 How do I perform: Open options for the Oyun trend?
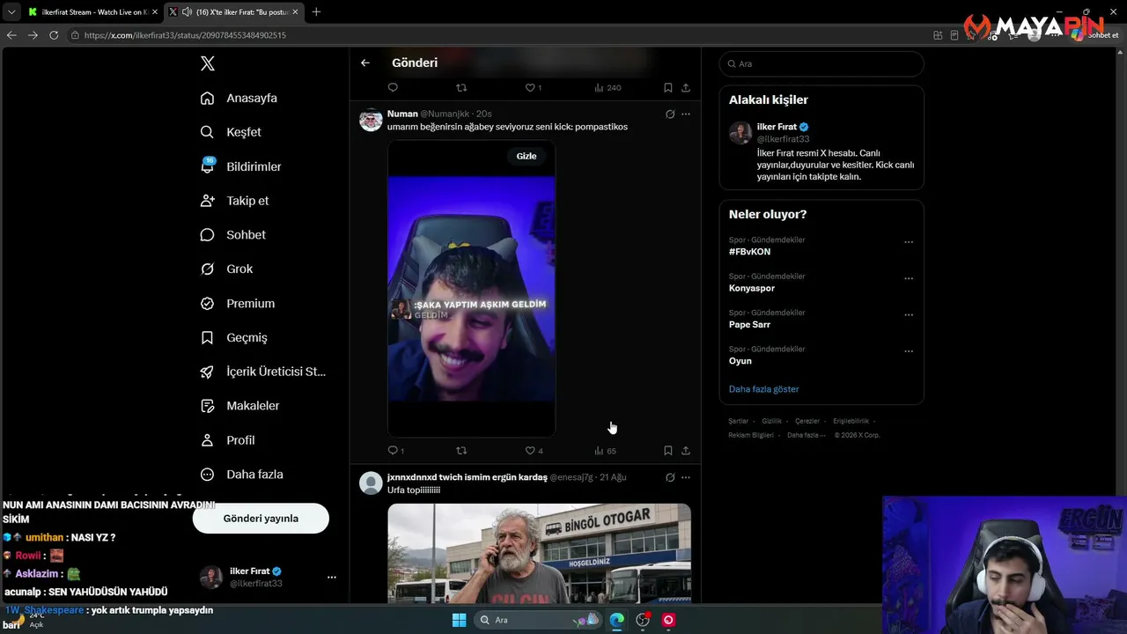pos(909,351)
